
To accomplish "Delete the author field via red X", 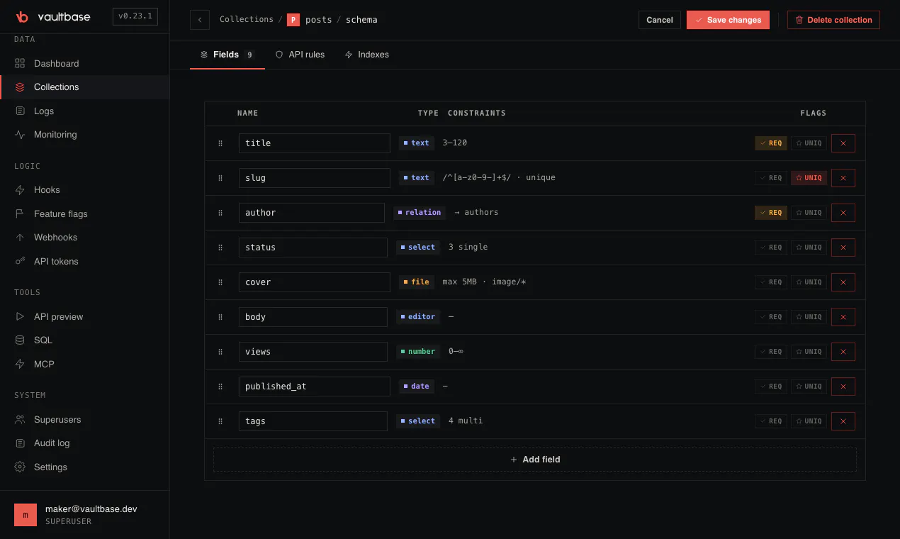I will click(843, 213).
